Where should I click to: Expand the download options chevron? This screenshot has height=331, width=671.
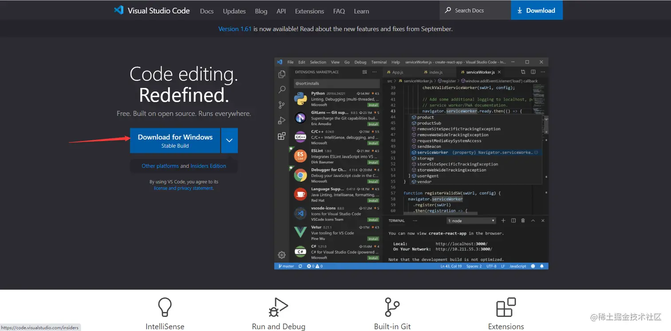pos(229,140)
